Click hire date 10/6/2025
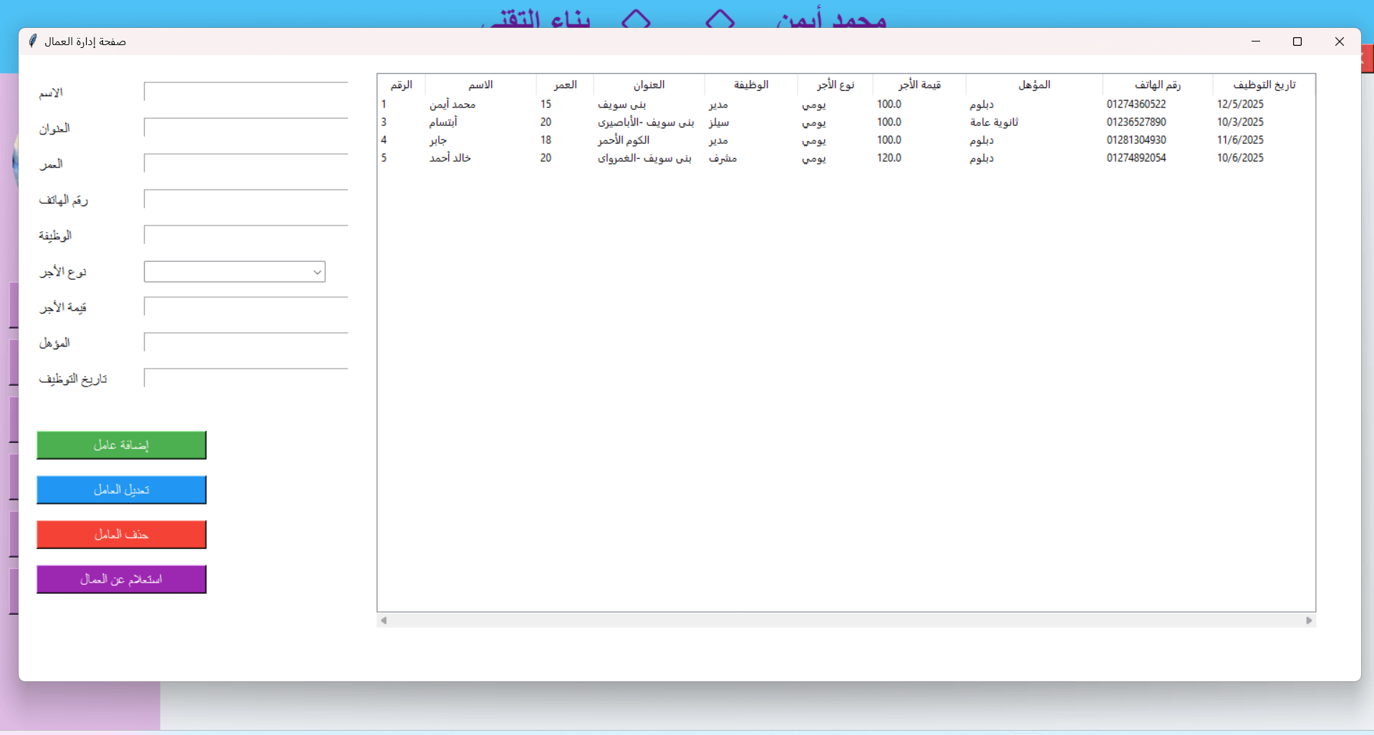 tap(1240, 158)
